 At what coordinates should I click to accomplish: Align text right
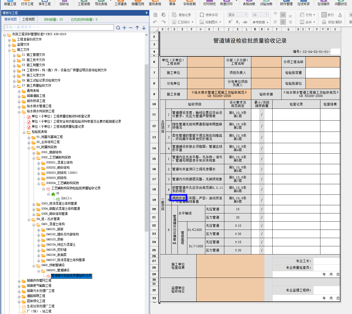(x=290, y=22)
